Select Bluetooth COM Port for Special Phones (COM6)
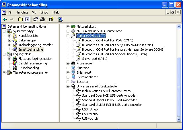This screenshot has width=183, height=130. pyautogui.click(x=114, y=54)
